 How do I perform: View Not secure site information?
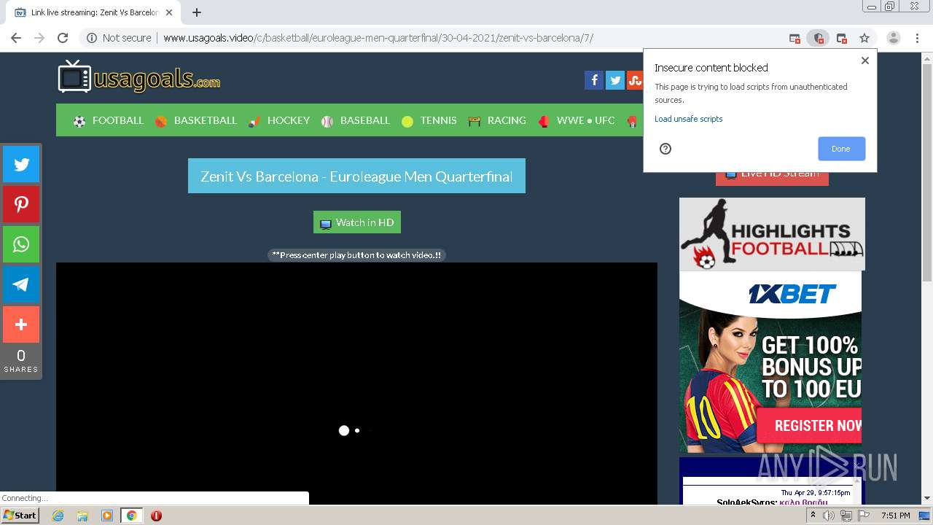coord(118,38)
